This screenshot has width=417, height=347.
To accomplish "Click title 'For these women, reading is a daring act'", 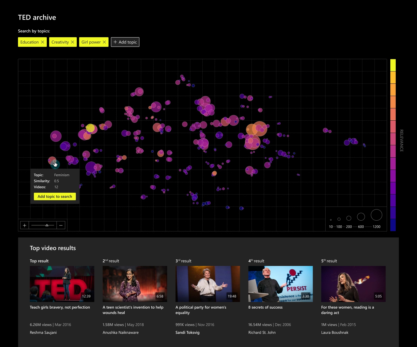I will pos(348,310).
